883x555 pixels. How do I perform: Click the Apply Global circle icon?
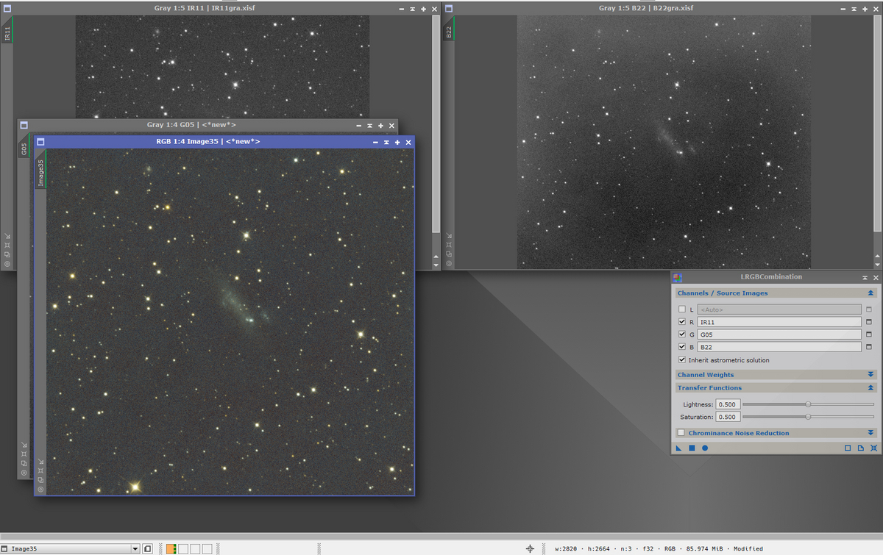click(704, 448)
